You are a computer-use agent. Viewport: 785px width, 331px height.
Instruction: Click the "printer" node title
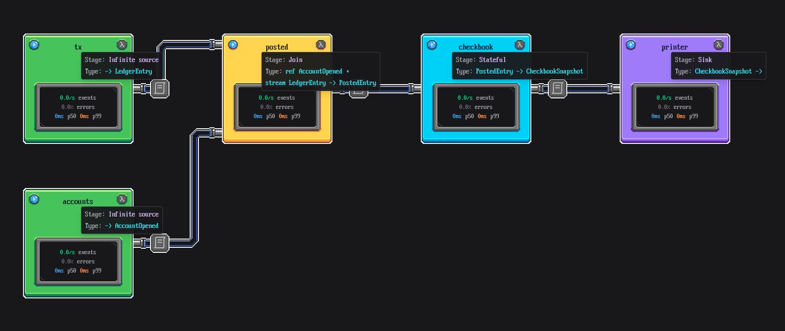(675, 47)
